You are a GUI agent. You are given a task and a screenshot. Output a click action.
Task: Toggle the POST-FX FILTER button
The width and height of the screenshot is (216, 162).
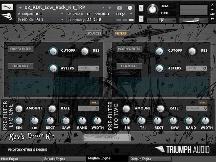tap(129, 49)
